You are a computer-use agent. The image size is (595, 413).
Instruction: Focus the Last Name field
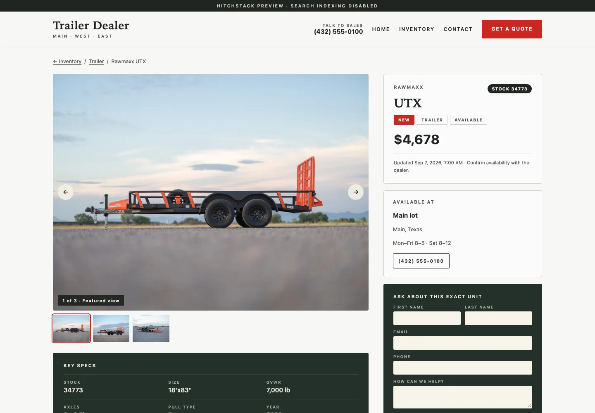pyautogui.click(x=498, y=318)
